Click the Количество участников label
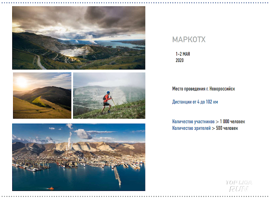 tap(193, 121)
